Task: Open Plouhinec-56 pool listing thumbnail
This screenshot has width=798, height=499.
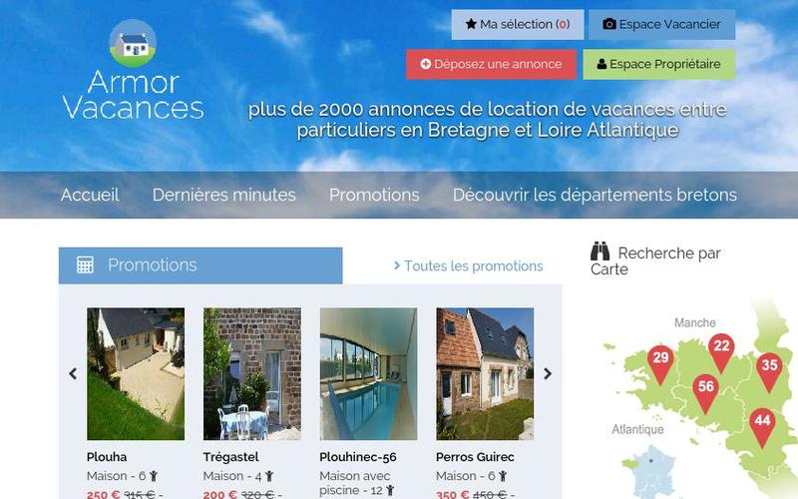Action: pos(368,373)
